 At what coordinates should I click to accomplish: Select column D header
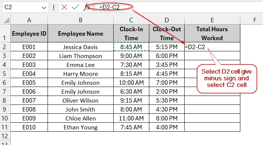pos(167,20)
